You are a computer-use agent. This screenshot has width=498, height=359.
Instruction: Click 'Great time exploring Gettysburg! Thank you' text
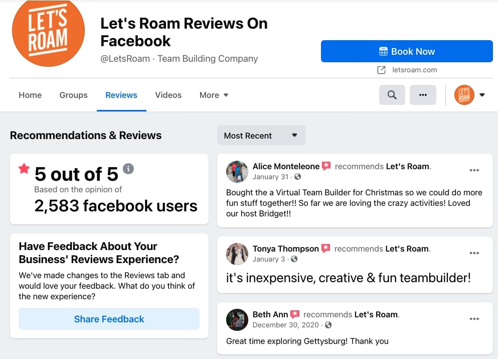[307, 341]
